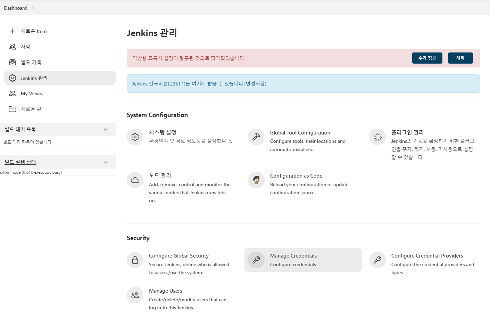This screenshot has height=318, width=490.
Task: Select Jenkins 관리 in the sidebar
Action: coord(60,78)
